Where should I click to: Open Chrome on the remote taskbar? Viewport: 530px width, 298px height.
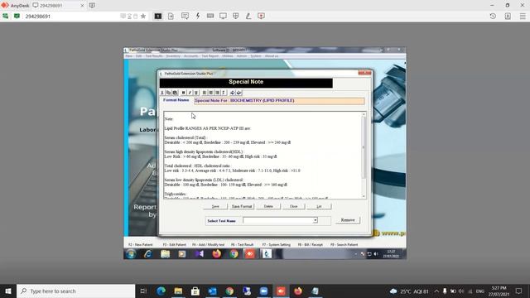(234, 254)
